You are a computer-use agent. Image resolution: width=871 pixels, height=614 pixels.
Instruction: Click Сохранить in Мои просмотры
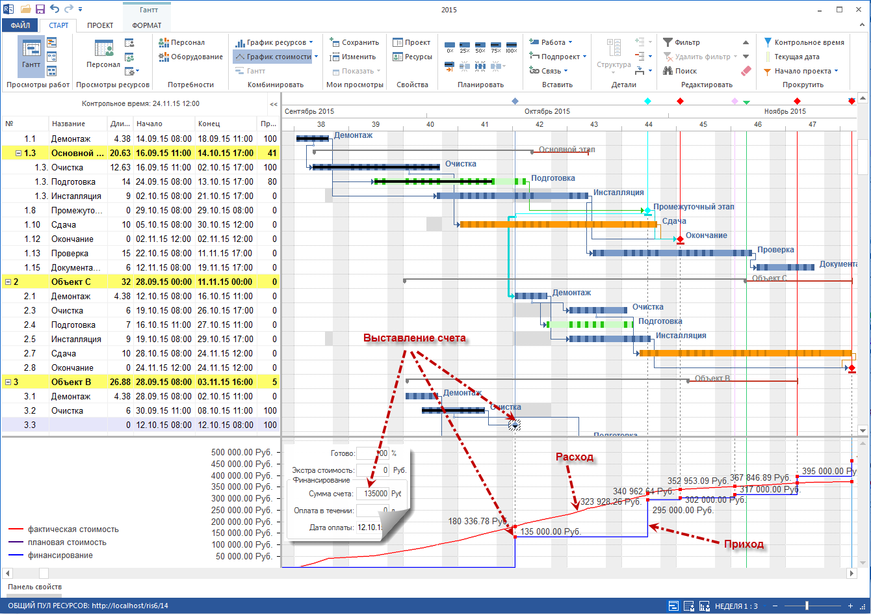tap(355, 42)
